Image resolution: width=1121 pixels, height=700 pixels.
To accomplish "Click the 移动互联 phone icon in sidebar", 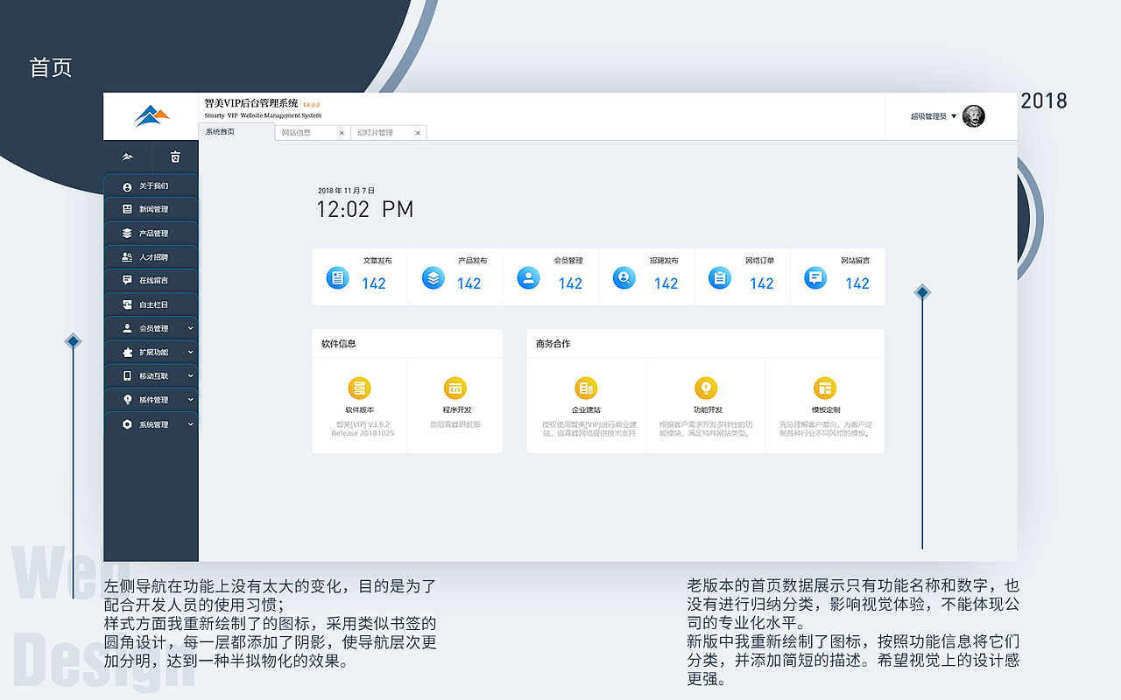I will point(127,376).
